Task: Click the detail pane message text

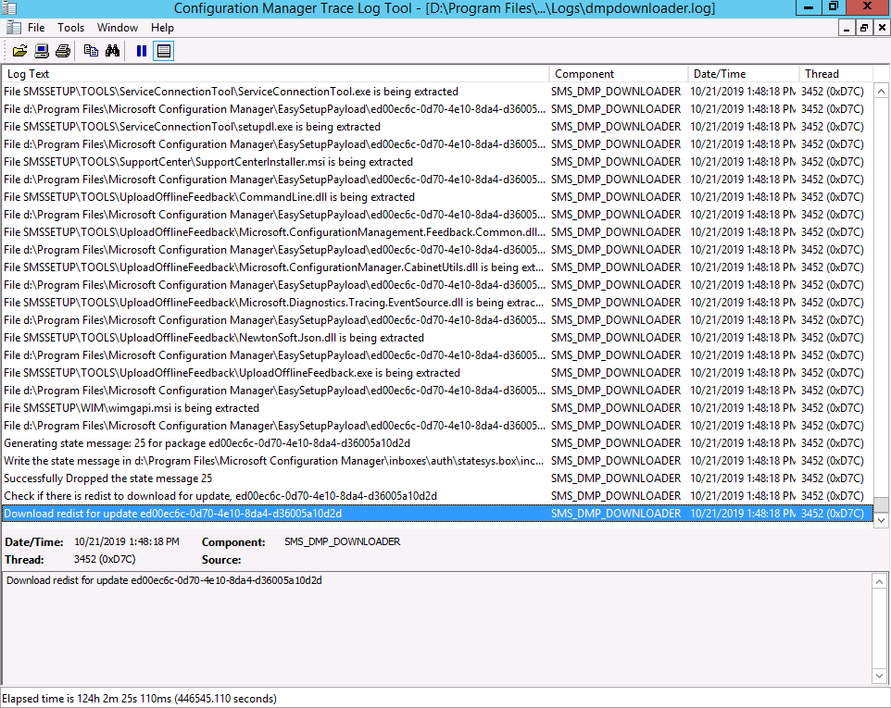Action: click(164, 580)
